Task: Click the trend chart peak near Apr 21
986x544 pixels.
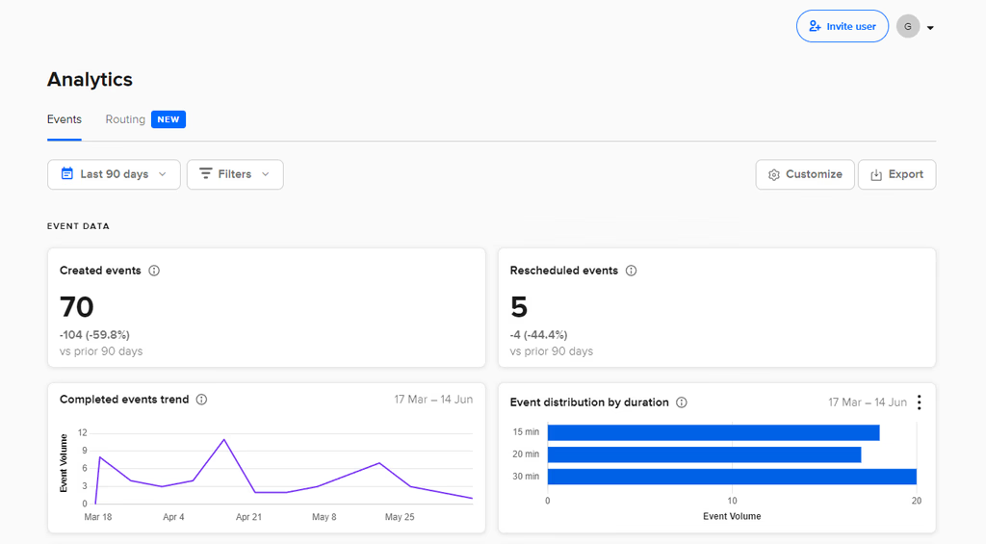Action: point(223,440)
